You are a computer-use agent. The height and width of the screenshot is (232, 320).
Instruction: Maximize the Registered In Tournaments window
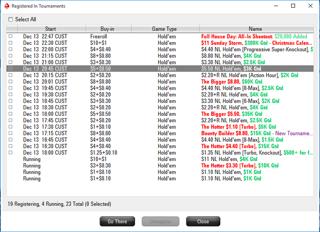click(293, 5)
